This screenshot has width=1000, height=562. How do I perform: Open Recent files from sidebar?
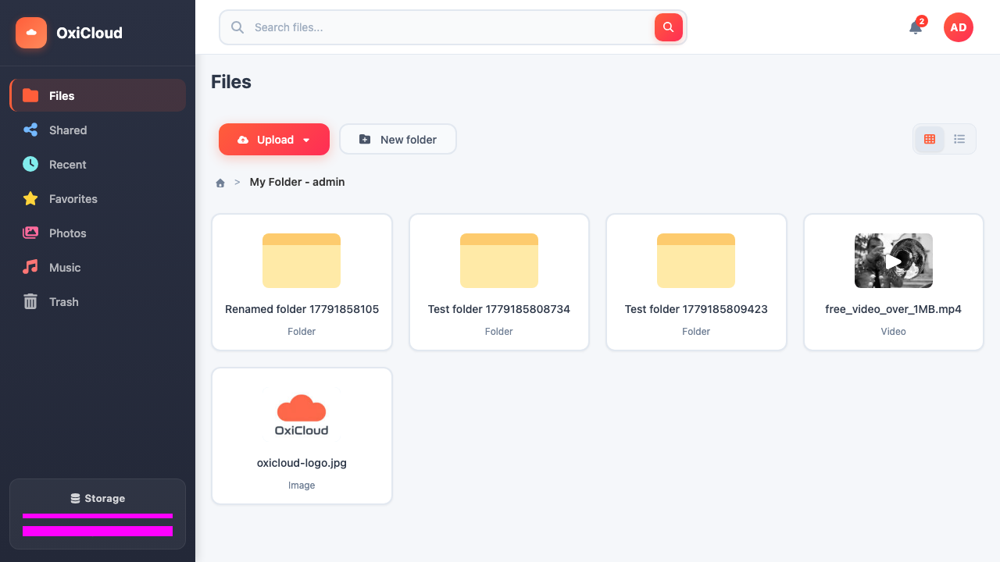tap(98, 165)
